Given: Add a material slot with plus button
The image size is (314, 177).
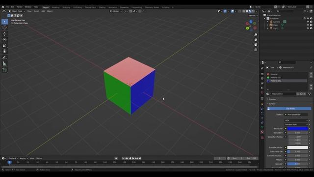Looking at the screenshot, I should tap(311, 73).
